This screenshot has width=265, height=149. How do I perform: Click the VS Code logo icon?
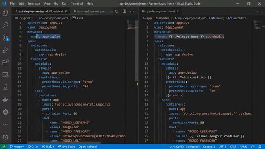pos(4,3)
